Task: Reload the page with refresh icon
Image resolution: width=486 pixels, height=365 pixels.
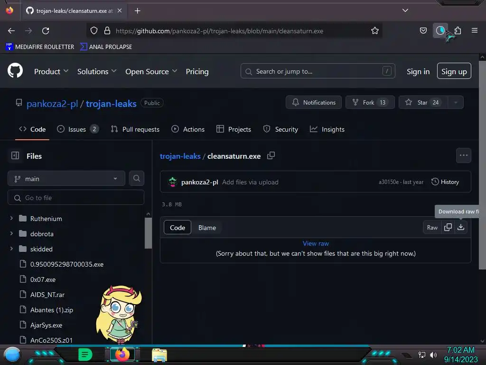Action: tap(46, 31)
